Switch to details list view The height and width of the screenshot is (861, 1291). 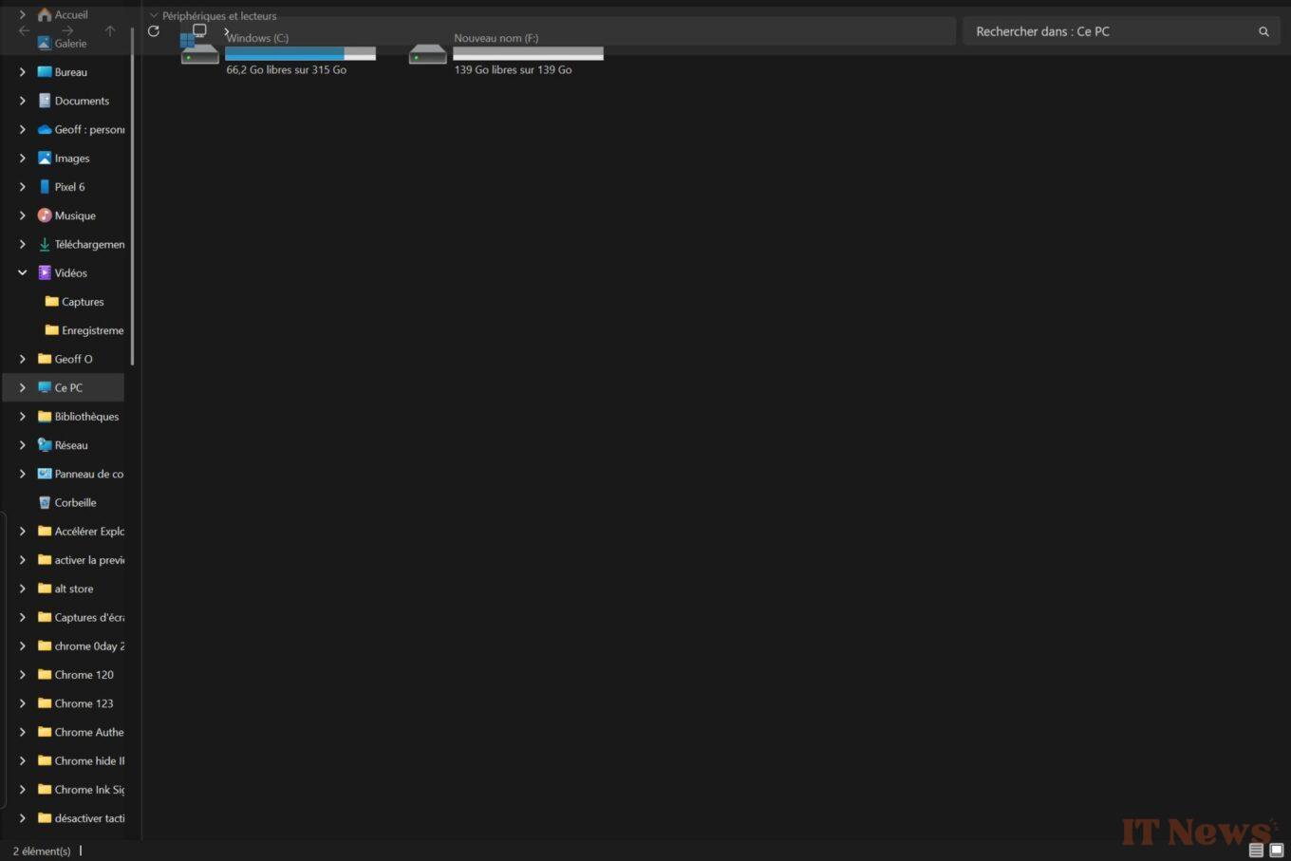[x=1257, y=851]
